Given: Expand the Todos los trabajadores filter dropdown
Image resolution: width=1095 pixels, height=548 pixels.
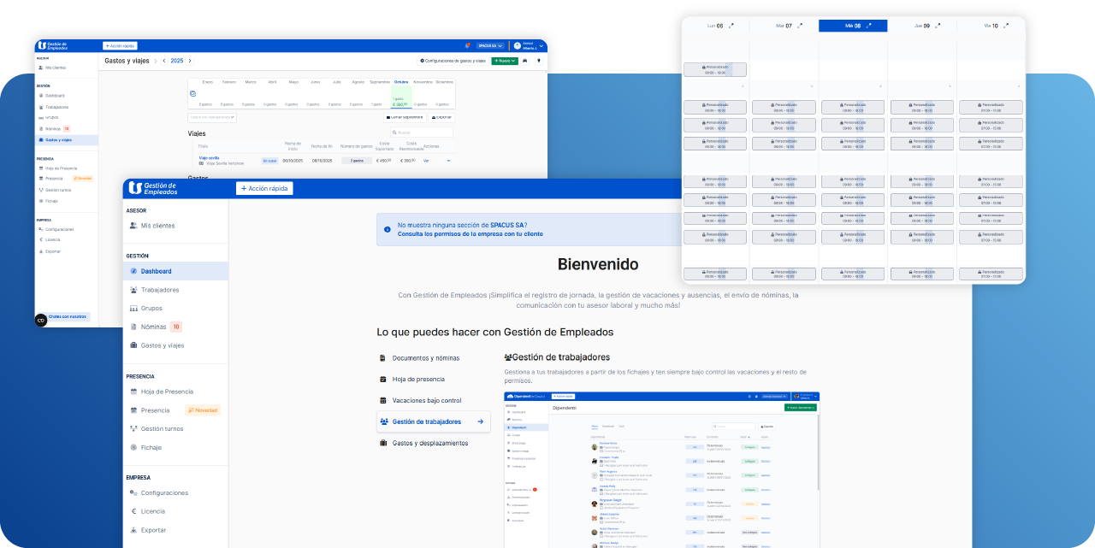Looking at the screenshot, I should (211, 118).
